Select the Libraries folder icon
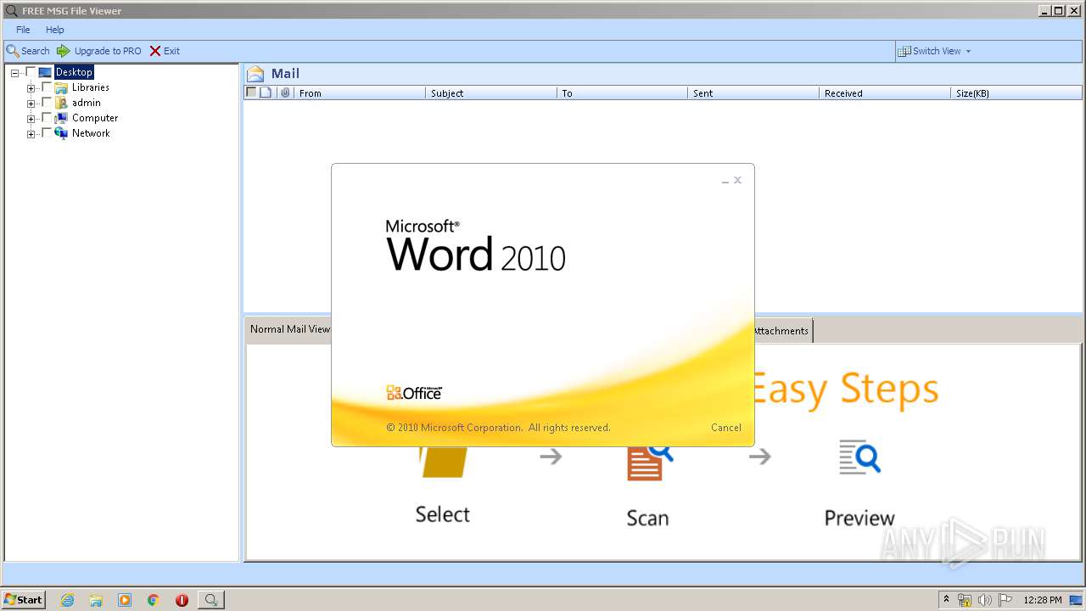Screen dimensions: 1086x611 [x=61, y=87]
